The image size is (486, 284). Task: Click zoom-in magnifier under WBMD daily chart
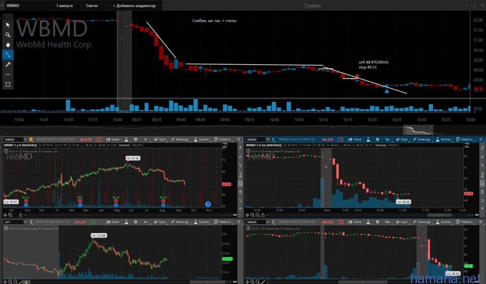[10, 215]
